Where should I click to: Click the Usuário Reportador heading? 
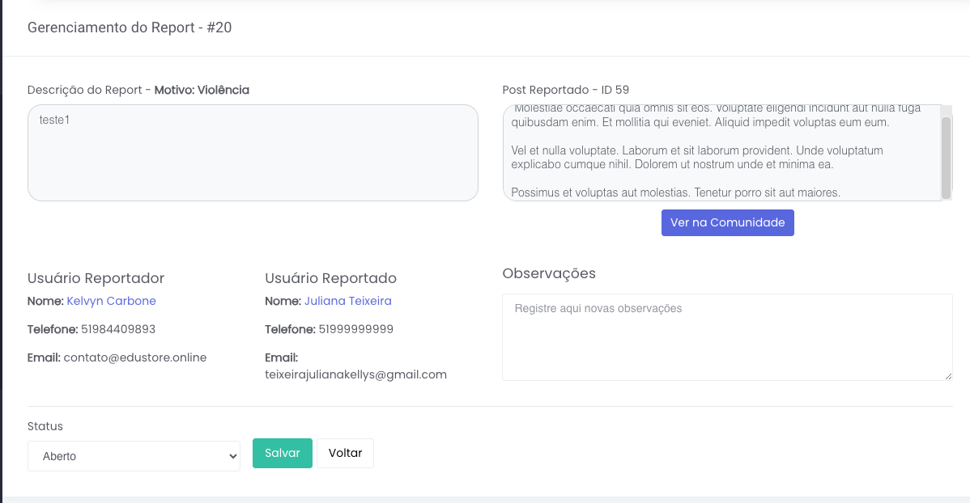pyautogui.click(x=96, y=278)
